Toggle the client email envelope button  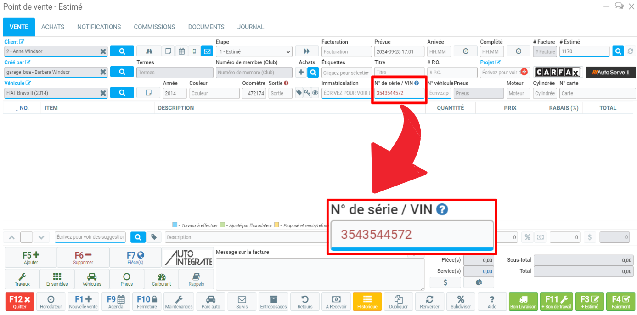(x=207, y=51)
